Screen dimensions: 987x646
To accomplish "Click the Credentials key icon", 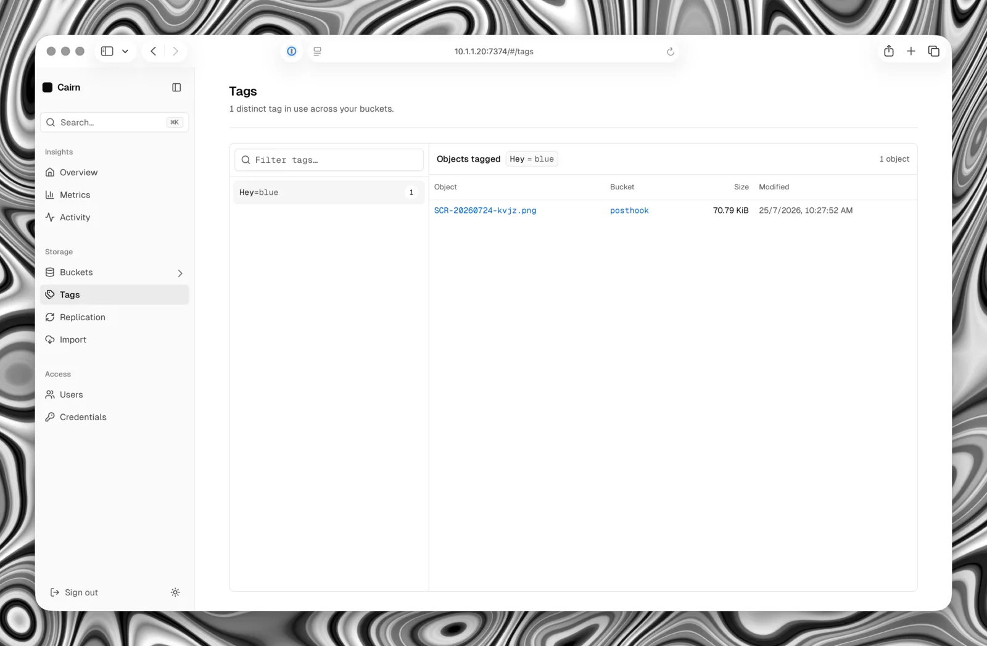I will (50, 417).
